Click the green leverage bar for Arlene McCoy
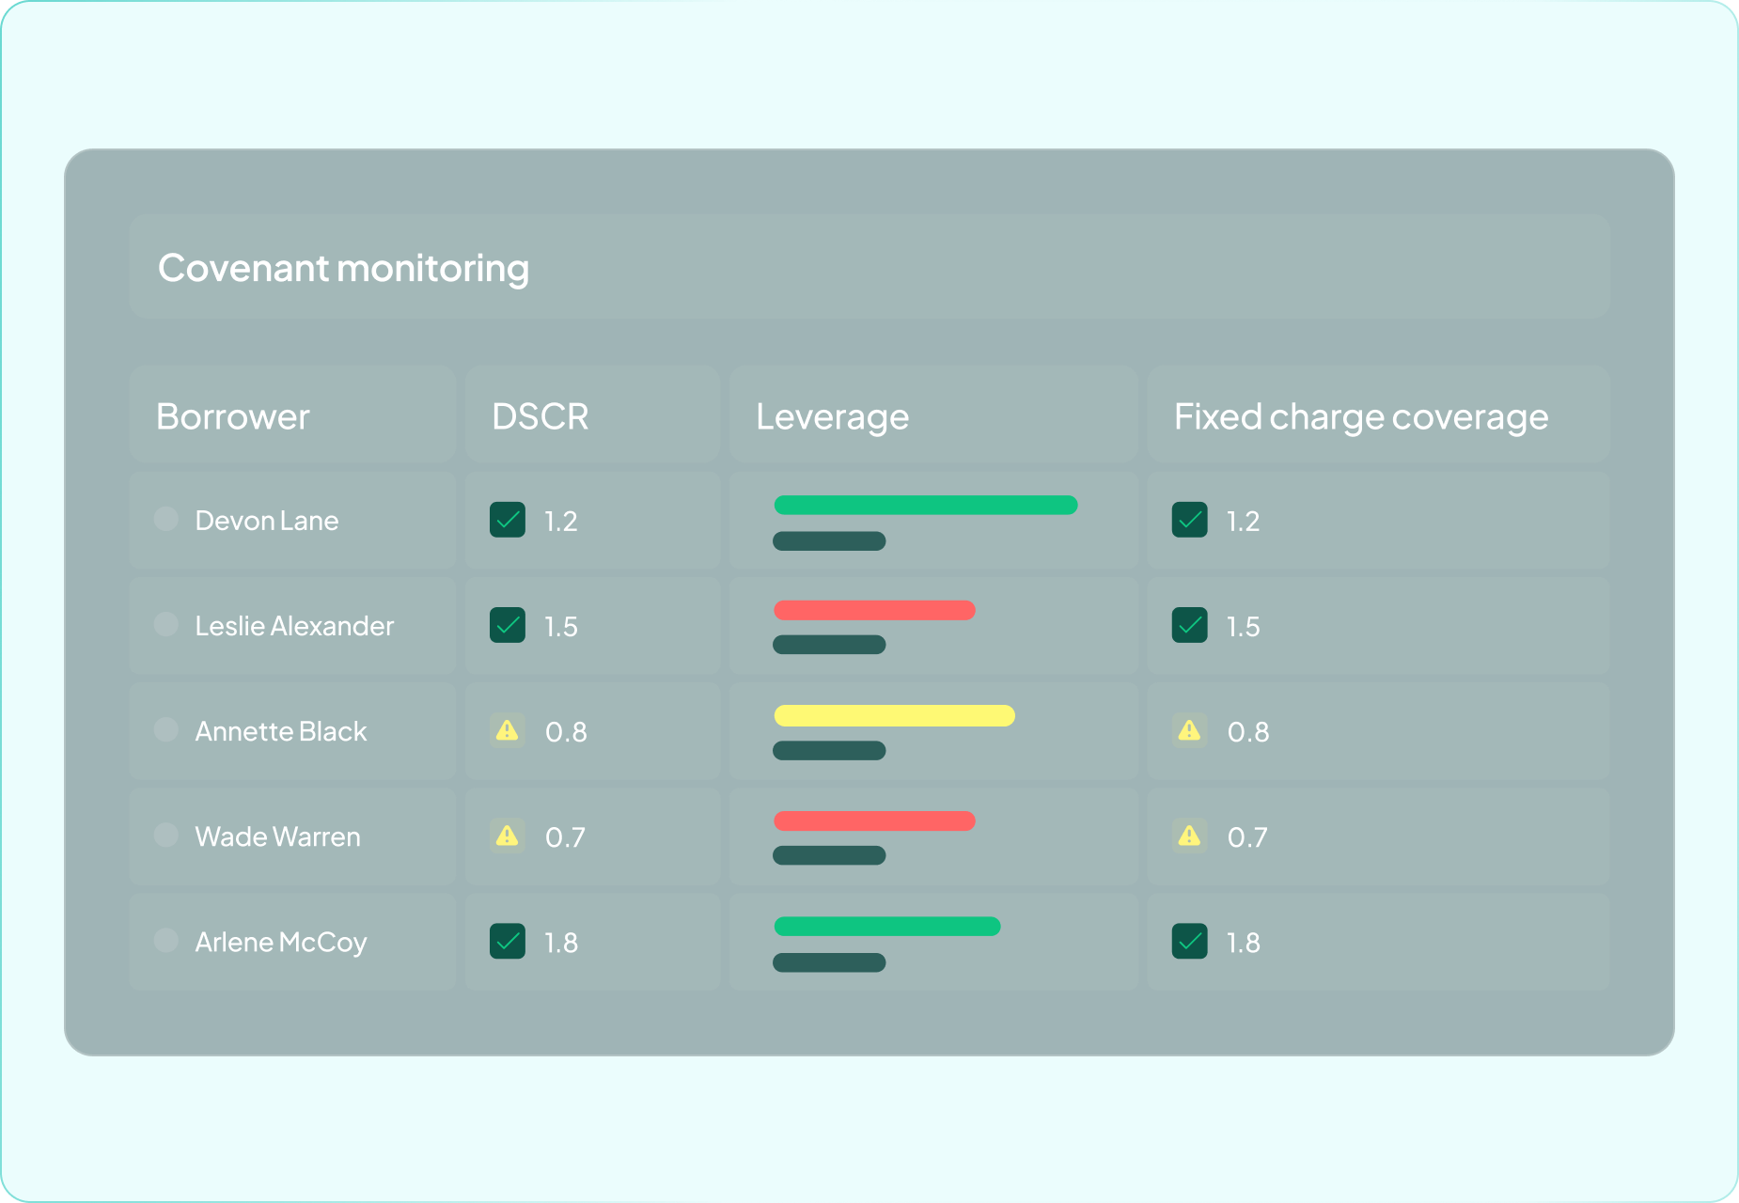Image resolution: width=1739 pixels, height=1203 pixels. pyautogui.click(x=887, y=926)
